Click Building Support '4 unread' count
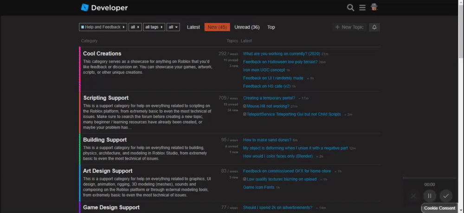Viewport: 464px width, 213px height. coord(232,146)
